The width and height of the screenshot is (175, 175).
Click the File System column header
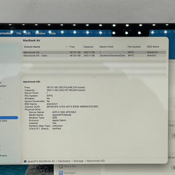(x=134, y=47)
